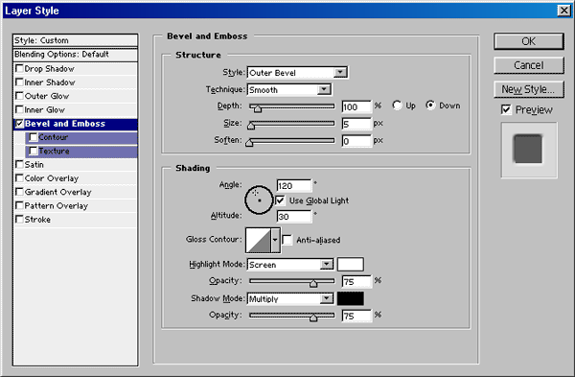
Task: Uncheck the Bevel and Emboss checkbox
Action: tap(19, 124)
